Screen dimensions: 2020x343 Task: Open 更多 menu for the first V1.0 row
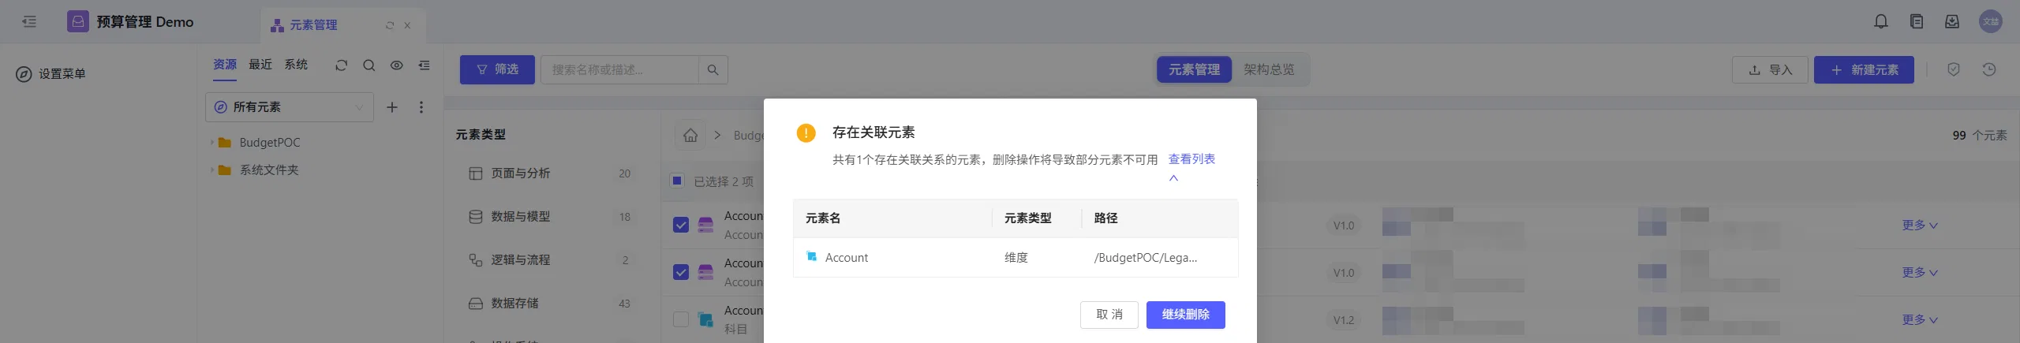(x=1920, y=226)
